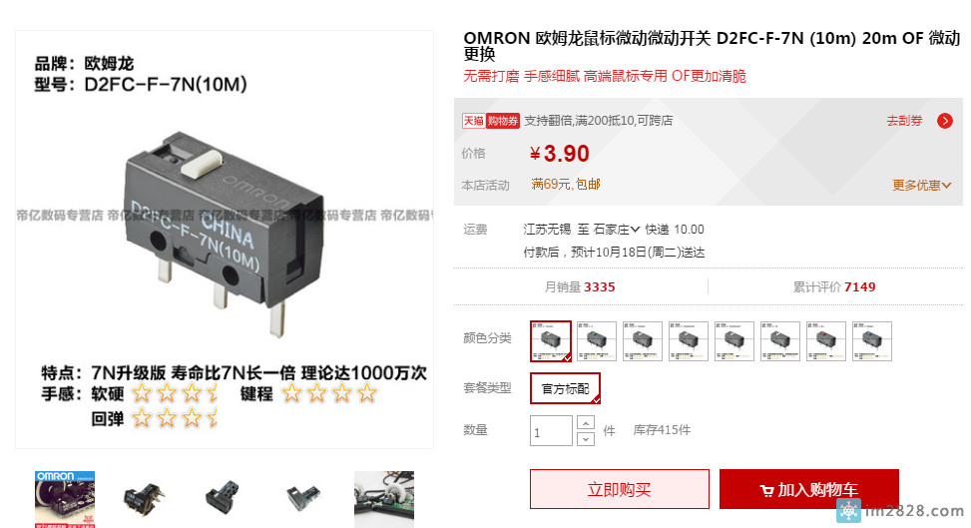
Task: Select the 官方标配 package option
Action: coord(565,388)
